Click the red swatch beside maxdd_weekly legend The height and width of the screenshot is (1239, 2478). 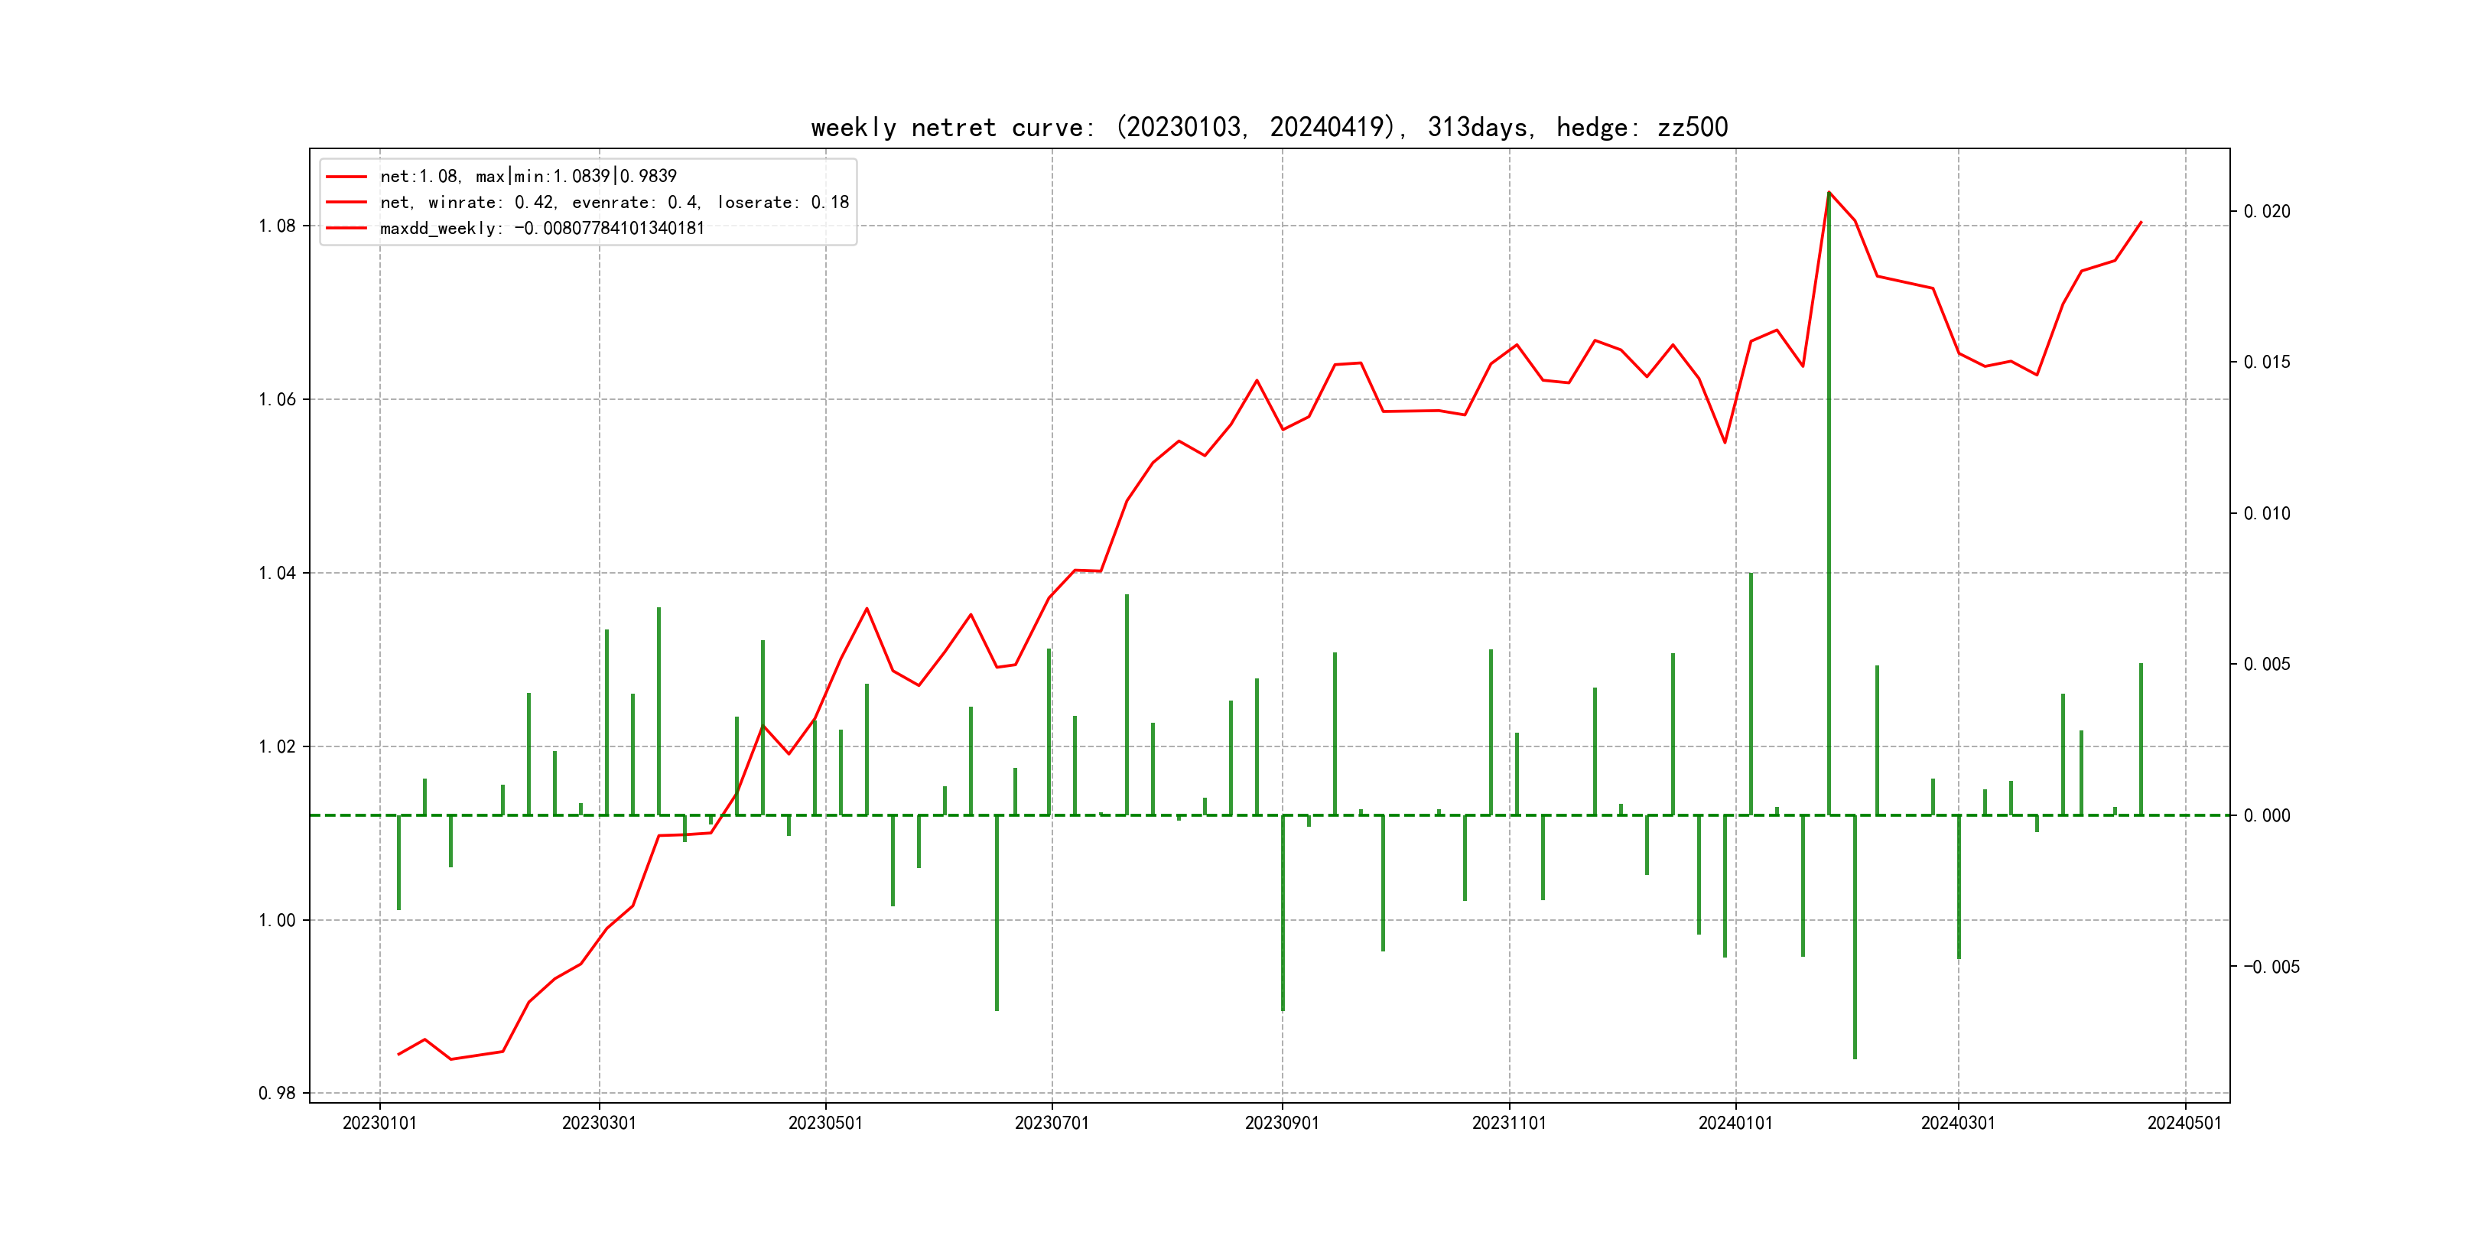pyautogui.click(x=346, y=229)
